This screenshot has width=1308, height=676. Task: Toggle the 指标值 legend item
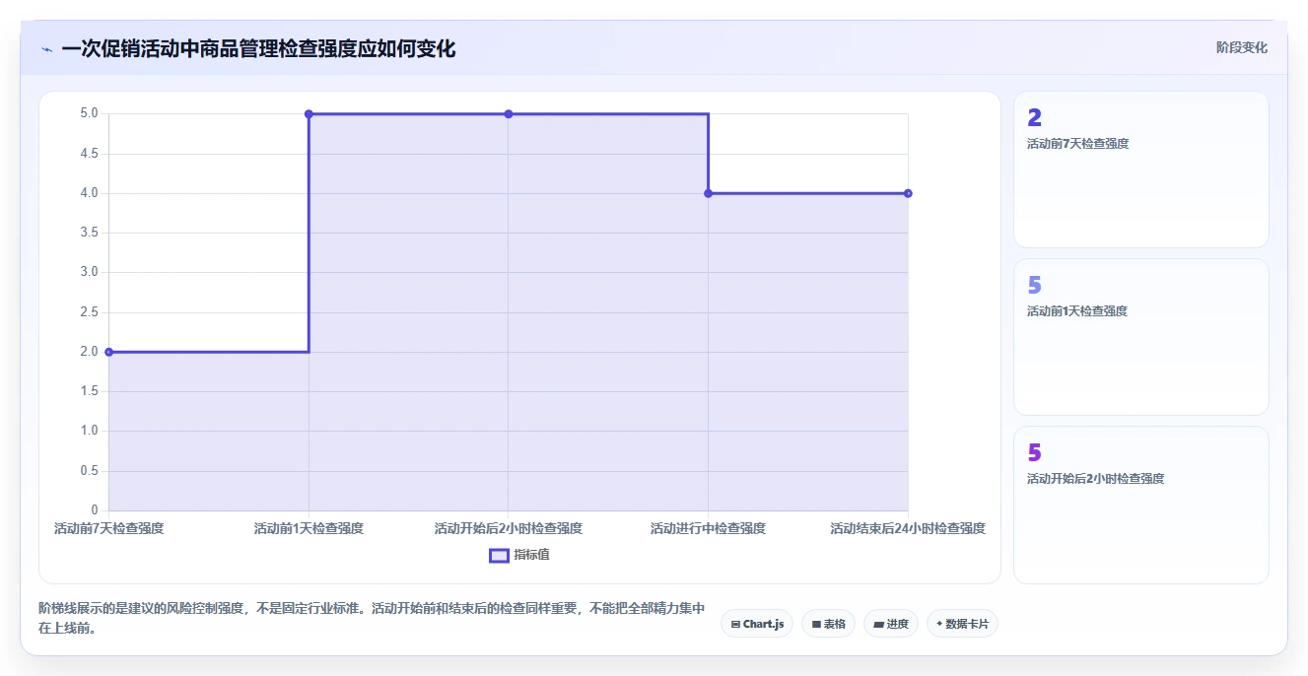coord(519,555)
